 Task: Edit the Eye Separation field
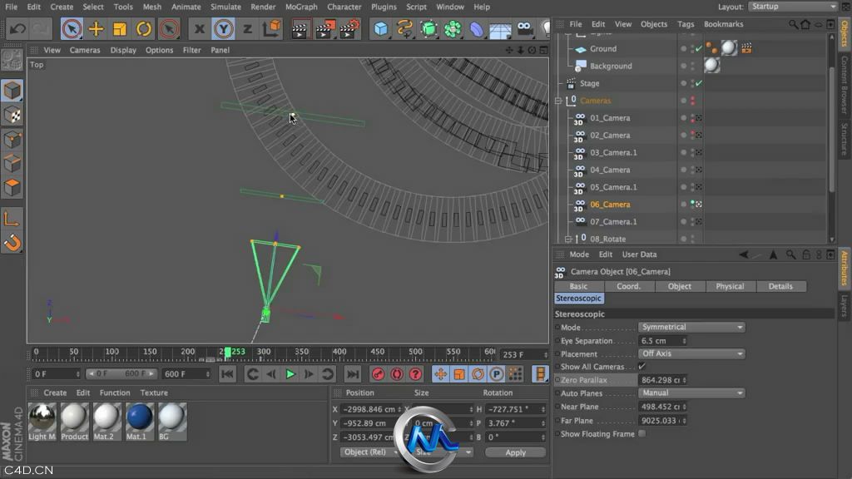tap(662, 340)
